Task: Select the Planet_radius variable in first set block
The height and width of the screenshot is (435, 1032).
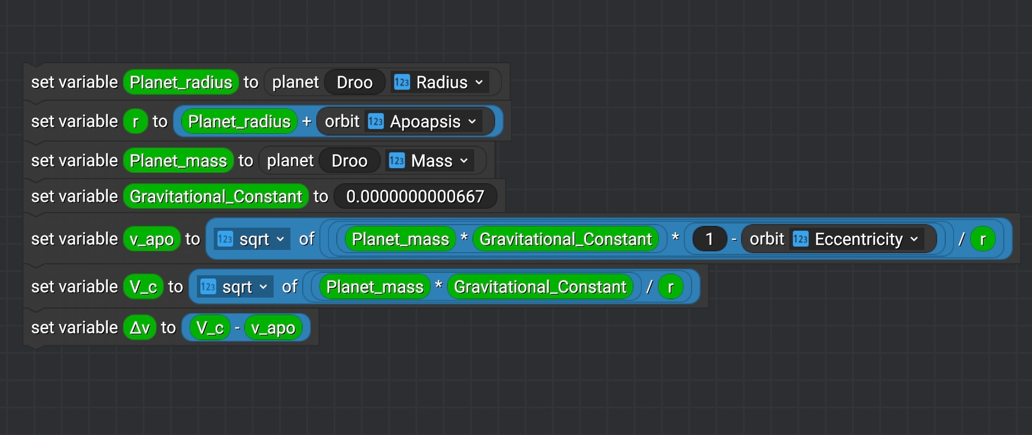Action: [x=181, y=83]
